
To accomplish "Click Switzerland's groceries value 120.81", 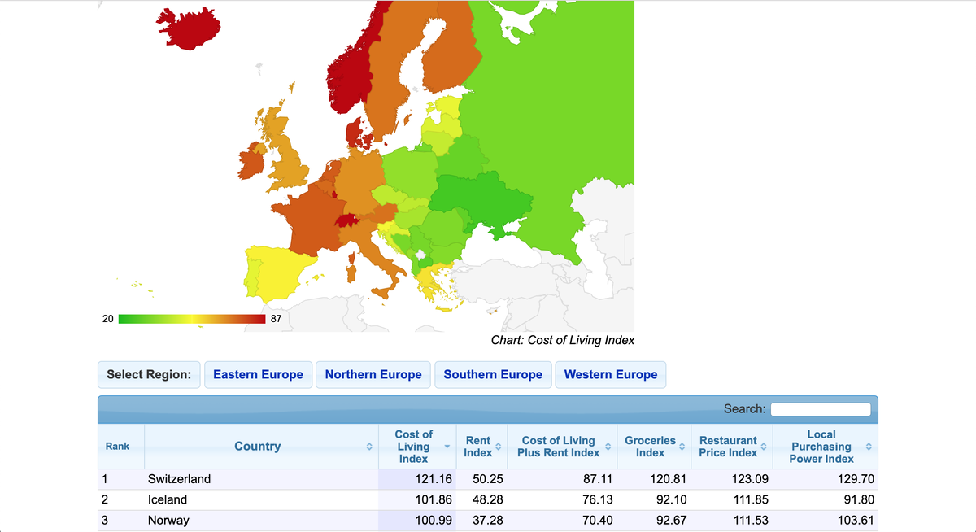I will pos(669,479).
